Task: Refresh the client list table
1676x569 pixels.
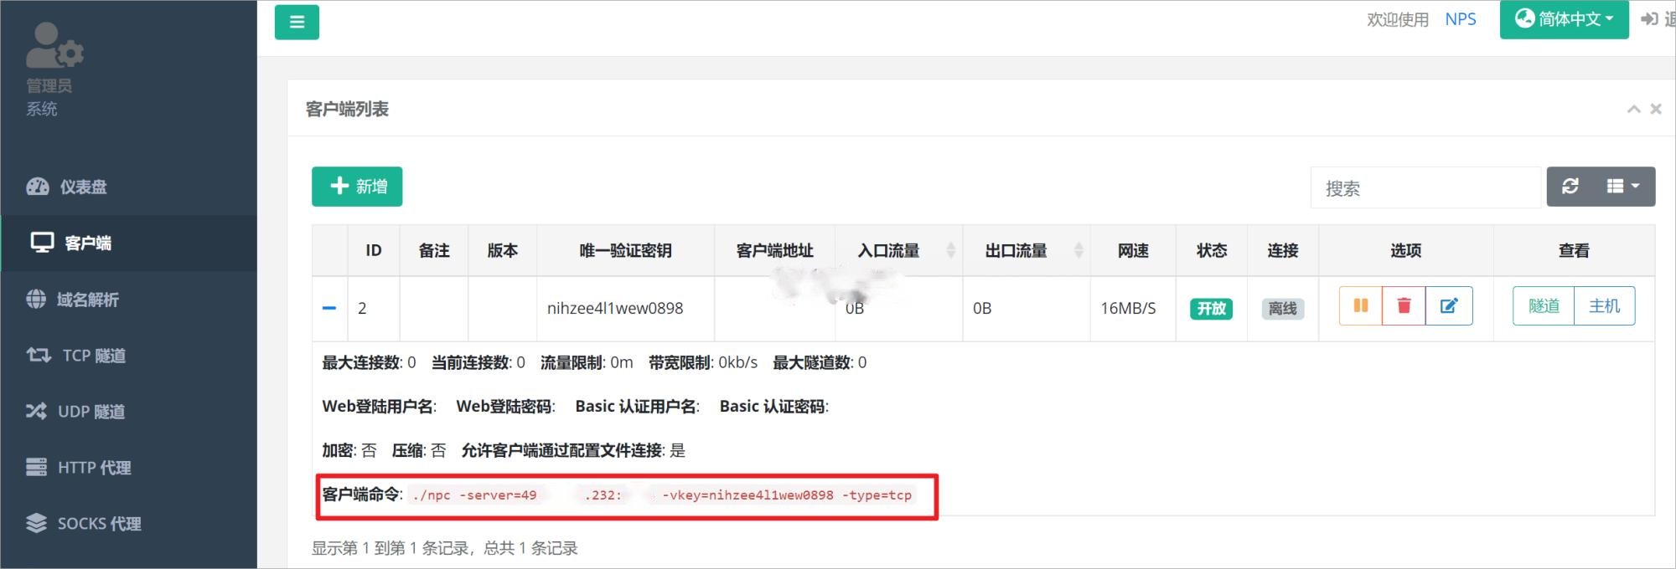Action: 1570,186
